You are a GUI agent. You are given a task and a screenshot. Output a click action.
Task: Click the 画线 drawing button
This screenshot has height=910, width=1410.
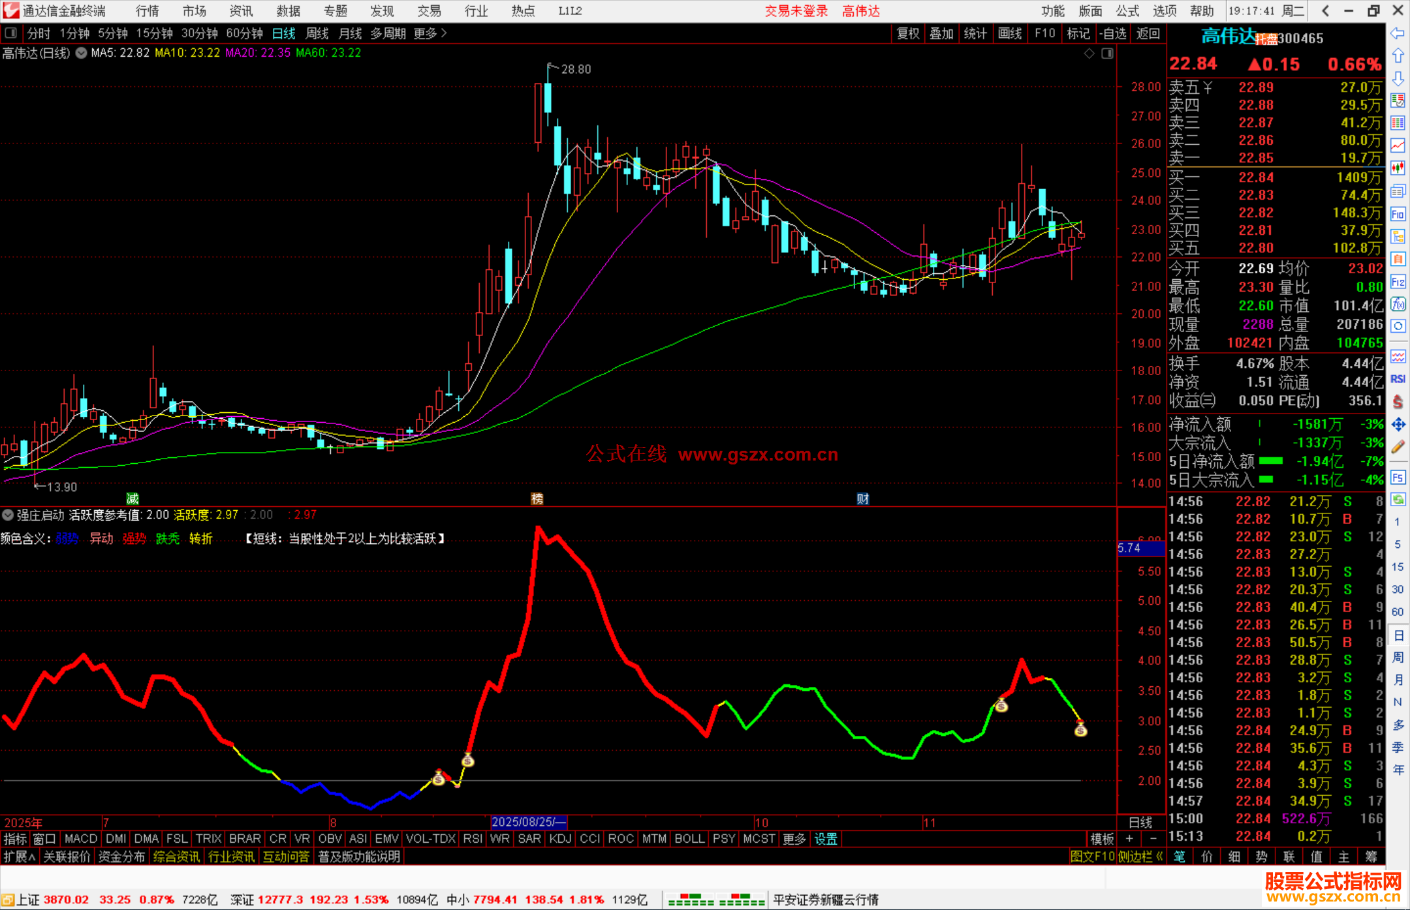[1010, 33]
